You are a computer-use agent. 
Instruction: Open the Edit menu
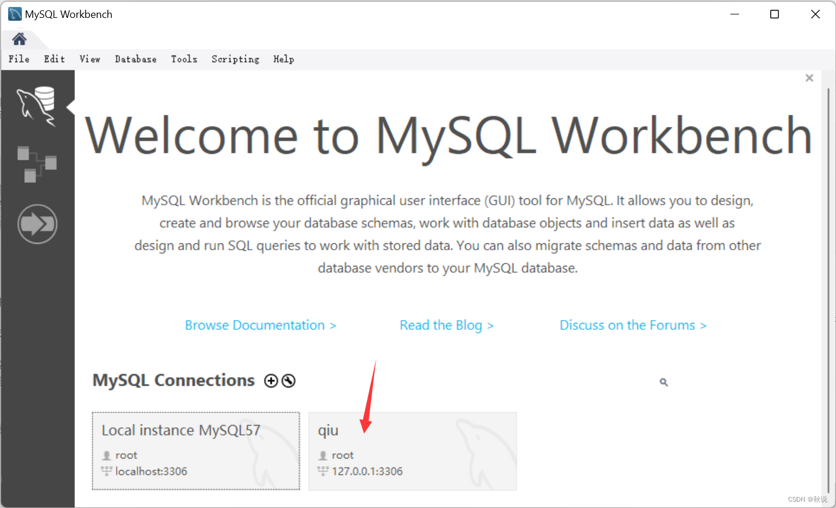[x=54, y=59]
